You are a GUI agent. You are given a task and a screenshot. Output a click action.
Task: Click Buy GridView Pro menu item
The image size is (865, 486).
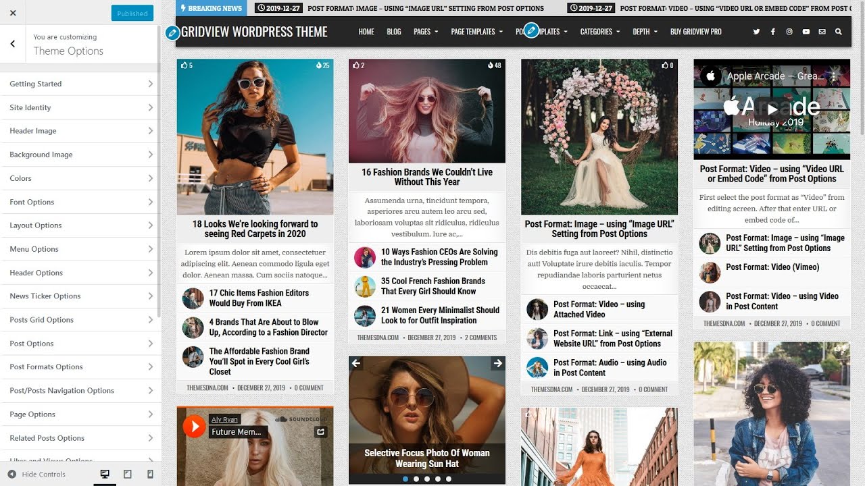click(696, 32)
